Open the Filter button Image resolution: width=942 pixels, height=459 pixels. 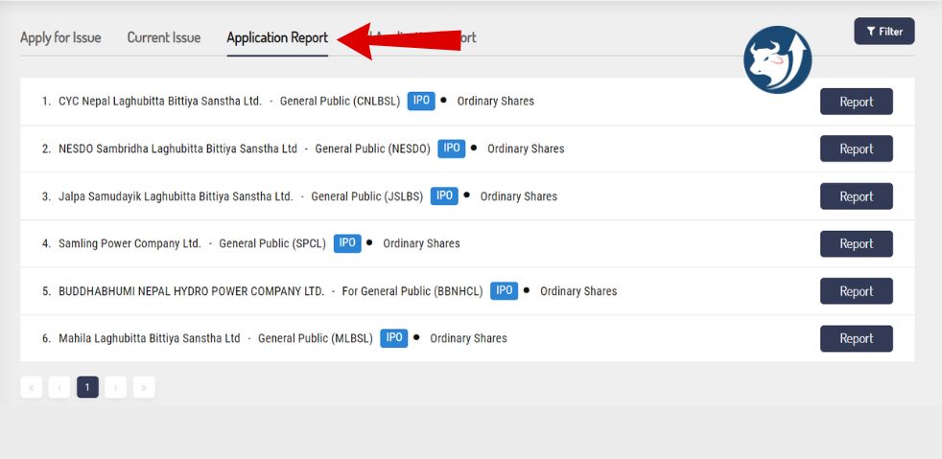click(x=884, y=32)
